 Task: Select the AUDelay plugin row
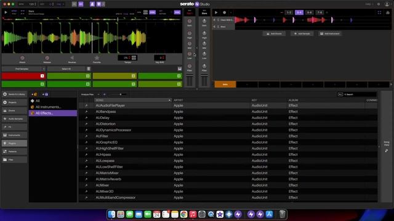(228, 118)
